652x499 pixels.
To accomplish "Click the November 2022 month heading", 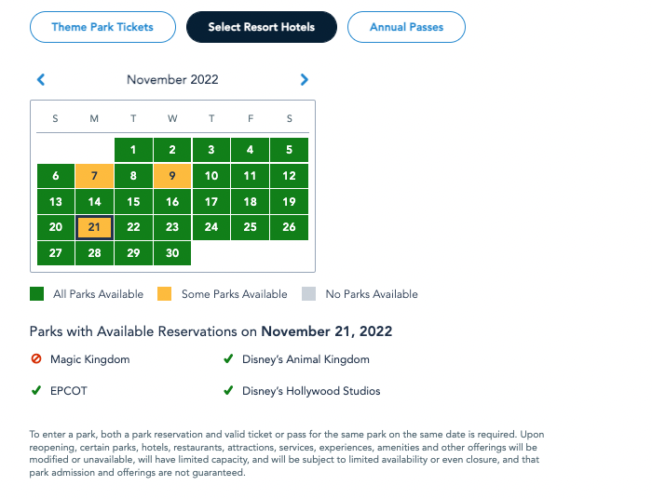I will pyautogui.click(x=172, y=80).
